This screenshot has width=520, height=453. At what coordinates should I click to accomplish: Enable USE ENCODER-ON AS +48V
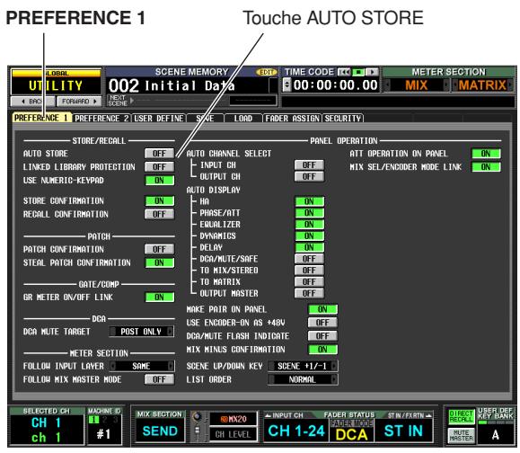click(x=322, y=323)
